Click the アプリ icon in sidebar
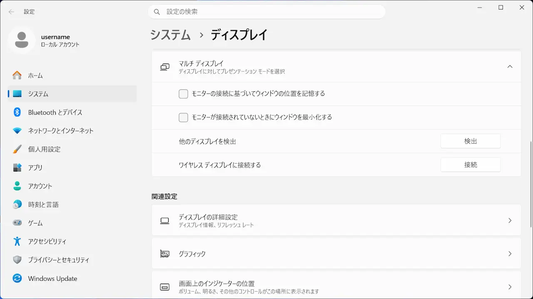The width and height of the screenshot is (533, 299). 17,167
